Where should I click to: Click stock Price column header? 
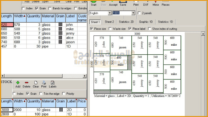pos(82,103)
